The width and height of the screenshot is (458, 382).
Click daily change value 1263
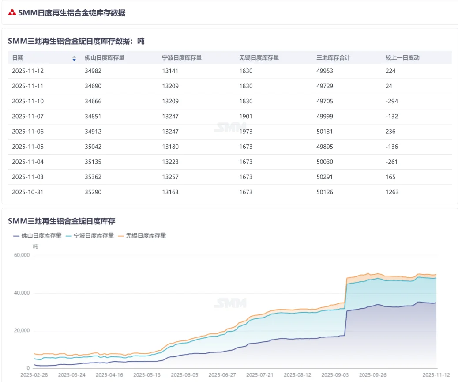pyautogui.click(x=392, y=192)
